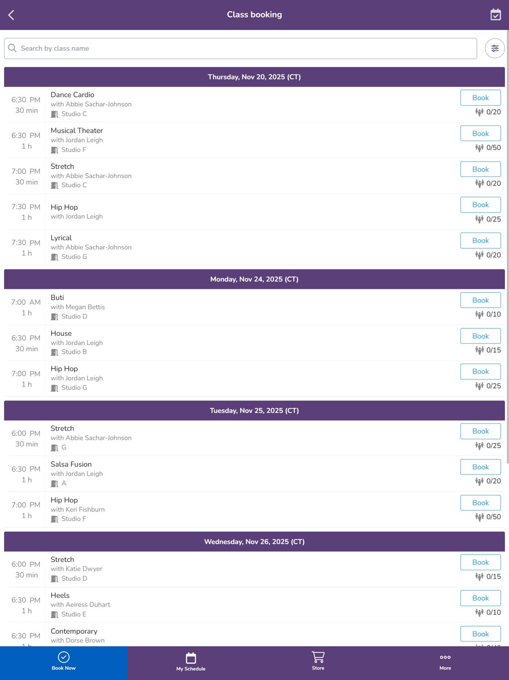Focus the Search by class name field
Image resolution: width=509 pixels, height=680 pixels.
point(240,49)
